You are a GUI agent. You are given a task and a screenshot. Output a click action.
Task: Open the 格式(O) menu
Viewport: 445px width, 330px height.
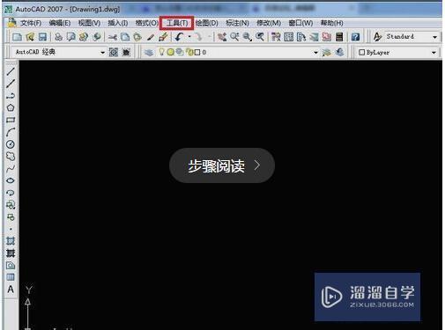point(147,23)
